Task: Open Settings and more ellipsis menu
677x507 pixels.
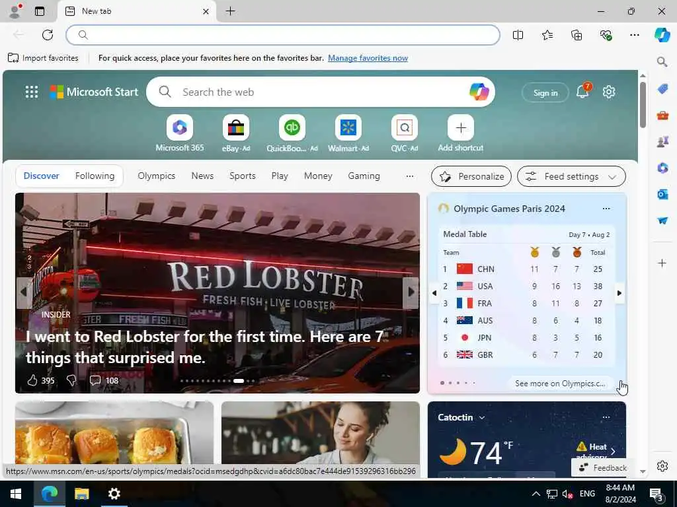Action: [x=634, y=35]
